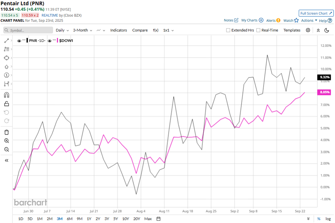Viewport: 335px width, 223px height.
Task: Click the Alerts link
Action: click(x=271, y=20)
